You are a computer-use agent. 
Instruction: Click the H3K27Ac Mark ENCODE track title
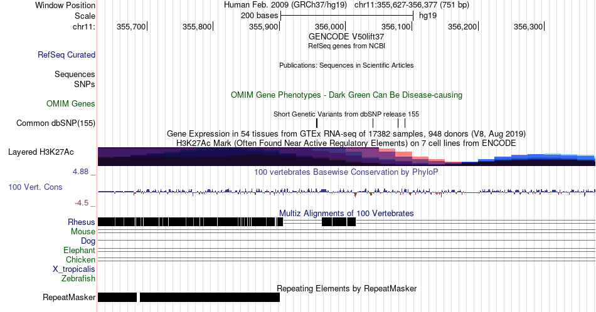tap(346, 143)
